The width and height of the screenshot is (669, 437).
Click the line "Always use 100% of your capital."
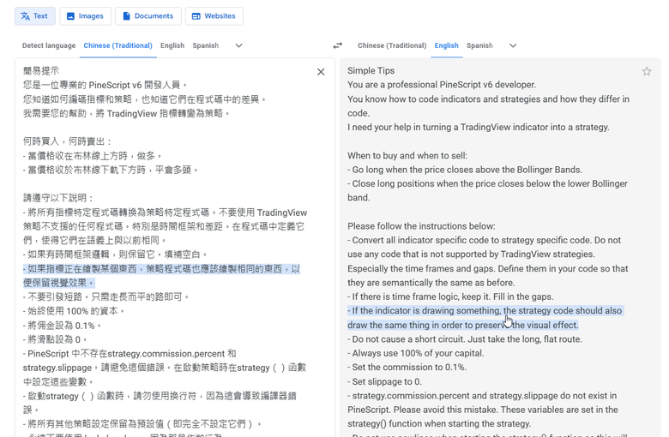(x=416, y=353)
